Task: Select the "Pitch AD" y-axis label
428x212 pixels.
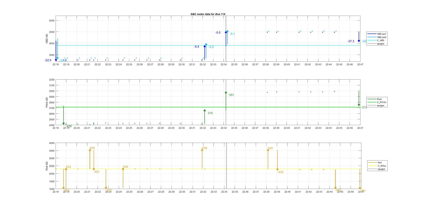Action: coord(47,102)
